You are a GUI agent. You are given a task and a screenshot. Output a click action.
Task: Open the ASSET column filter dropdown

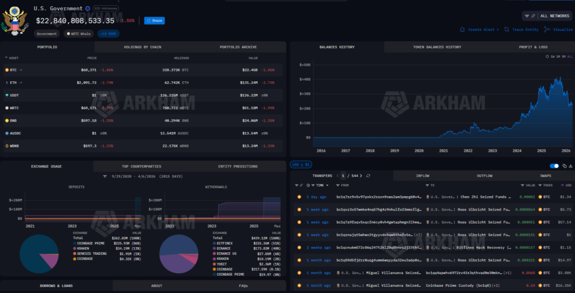[x=6, y=58]
